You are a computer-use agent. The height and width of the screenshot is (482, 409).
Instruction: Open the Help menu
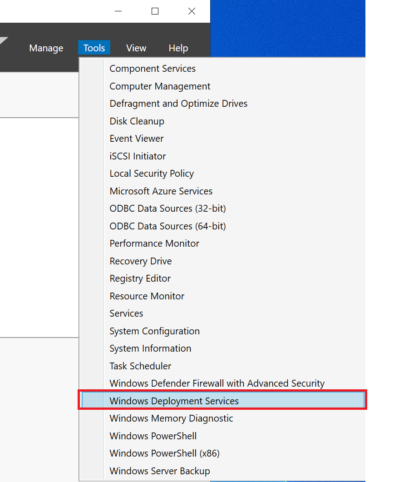tap(178, 48)
